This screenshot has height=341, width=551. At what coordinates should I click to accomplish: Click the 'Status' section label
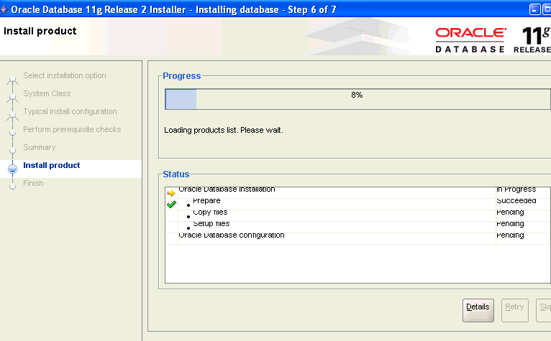pos(176,174)
